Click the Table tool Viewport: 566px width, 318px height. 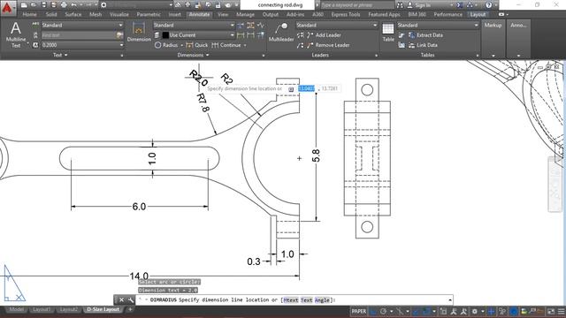(388, 33)
